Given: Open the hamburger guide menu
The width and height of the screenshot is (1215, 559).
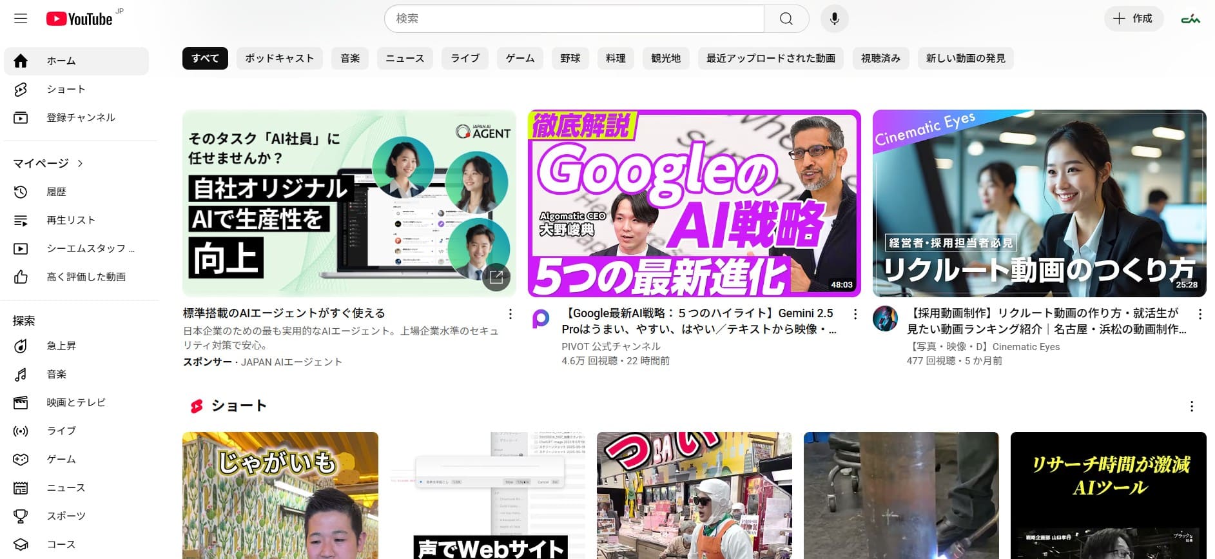Looking at the screenshot, I should (x=21, y=19).
